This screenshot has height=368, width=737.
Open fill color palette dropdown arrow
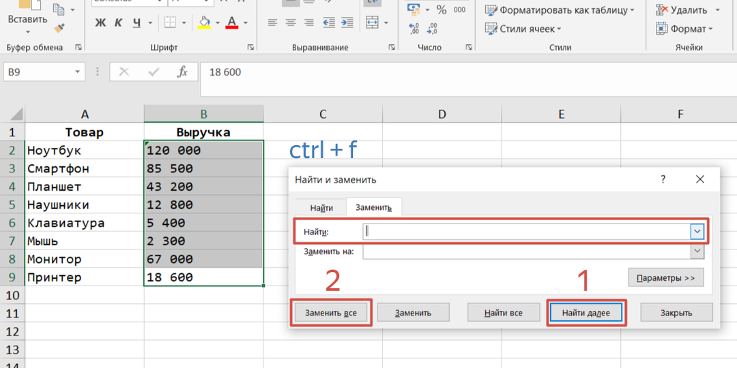(x=217, y=22)
